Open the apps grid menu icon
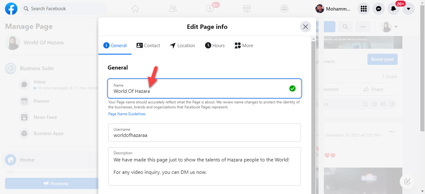The image size is (425, 194). pos(363,9)
